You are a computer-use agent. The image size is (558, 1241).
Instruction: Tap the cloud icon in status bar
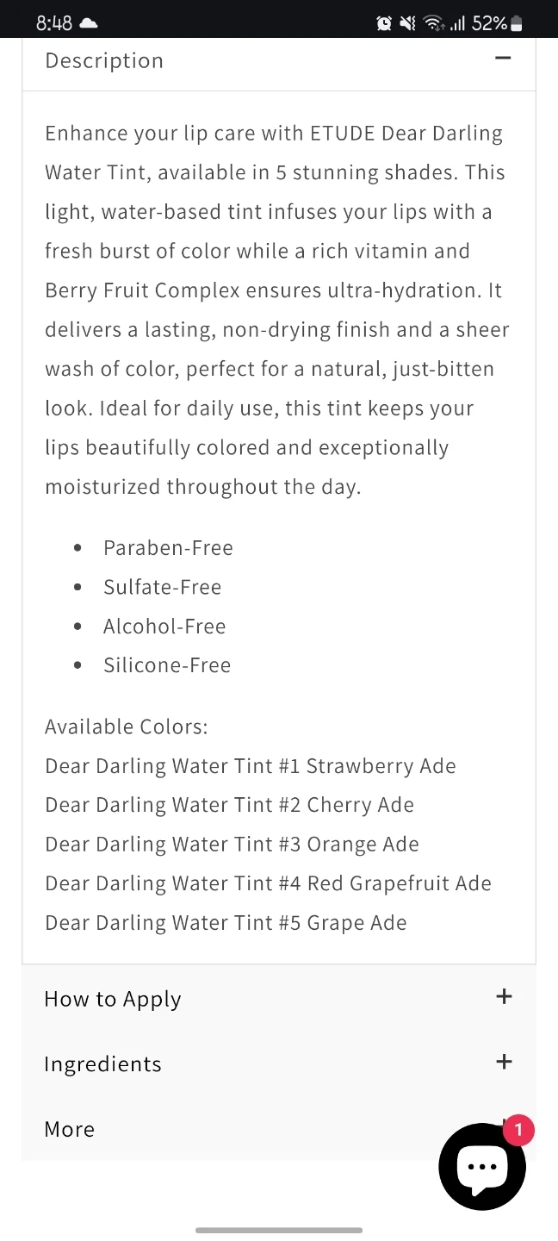(88, 23)
